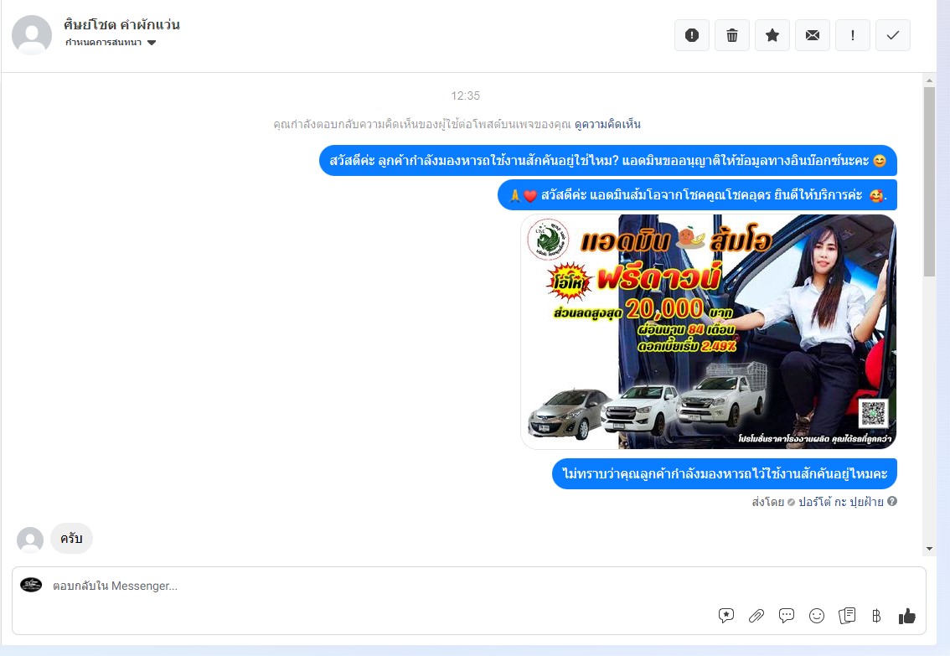The height and width of the screenshot is (656, 950).
Task: Click the scrollbar up arrow
Action: pos(929,80)
